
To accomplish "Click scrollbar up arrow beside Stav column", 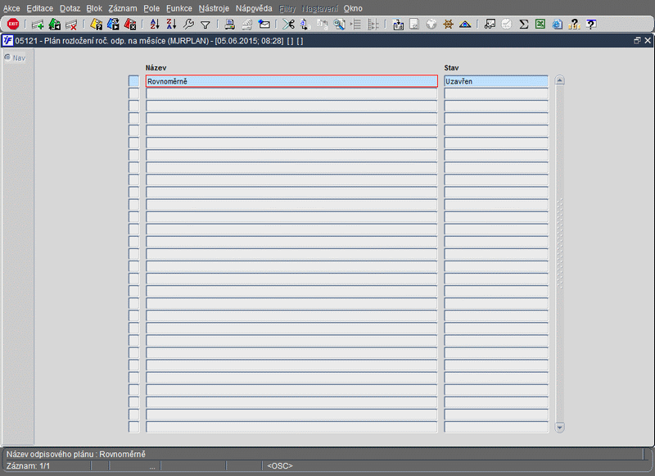I will point(560,80).
